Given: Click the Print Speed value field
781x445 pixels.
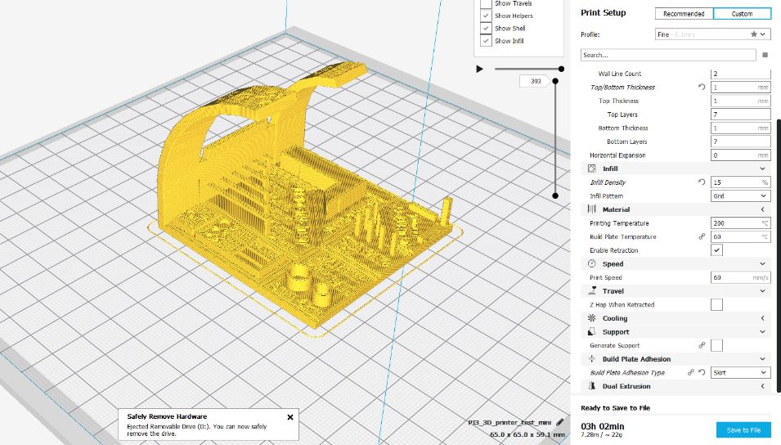Looking at the screenshot, I should coord(741,277).
